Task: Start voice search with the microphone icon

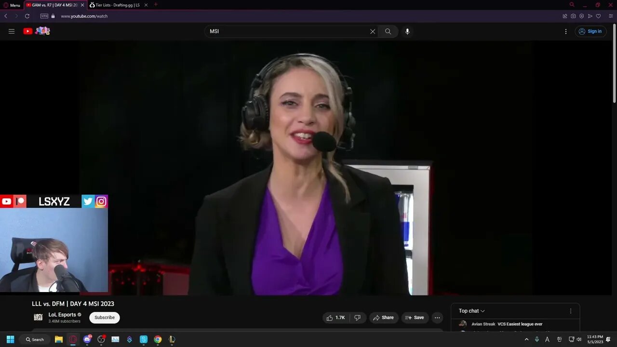Action: click(x=407, y=31)
